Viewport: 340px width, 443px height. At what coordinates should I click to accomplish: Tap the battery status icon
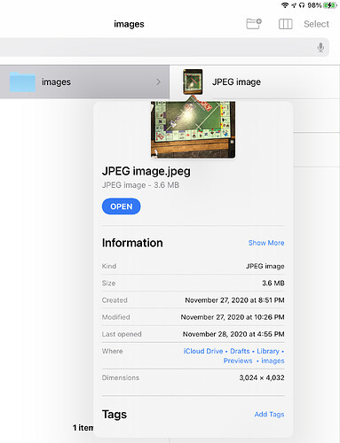[330, 5]
